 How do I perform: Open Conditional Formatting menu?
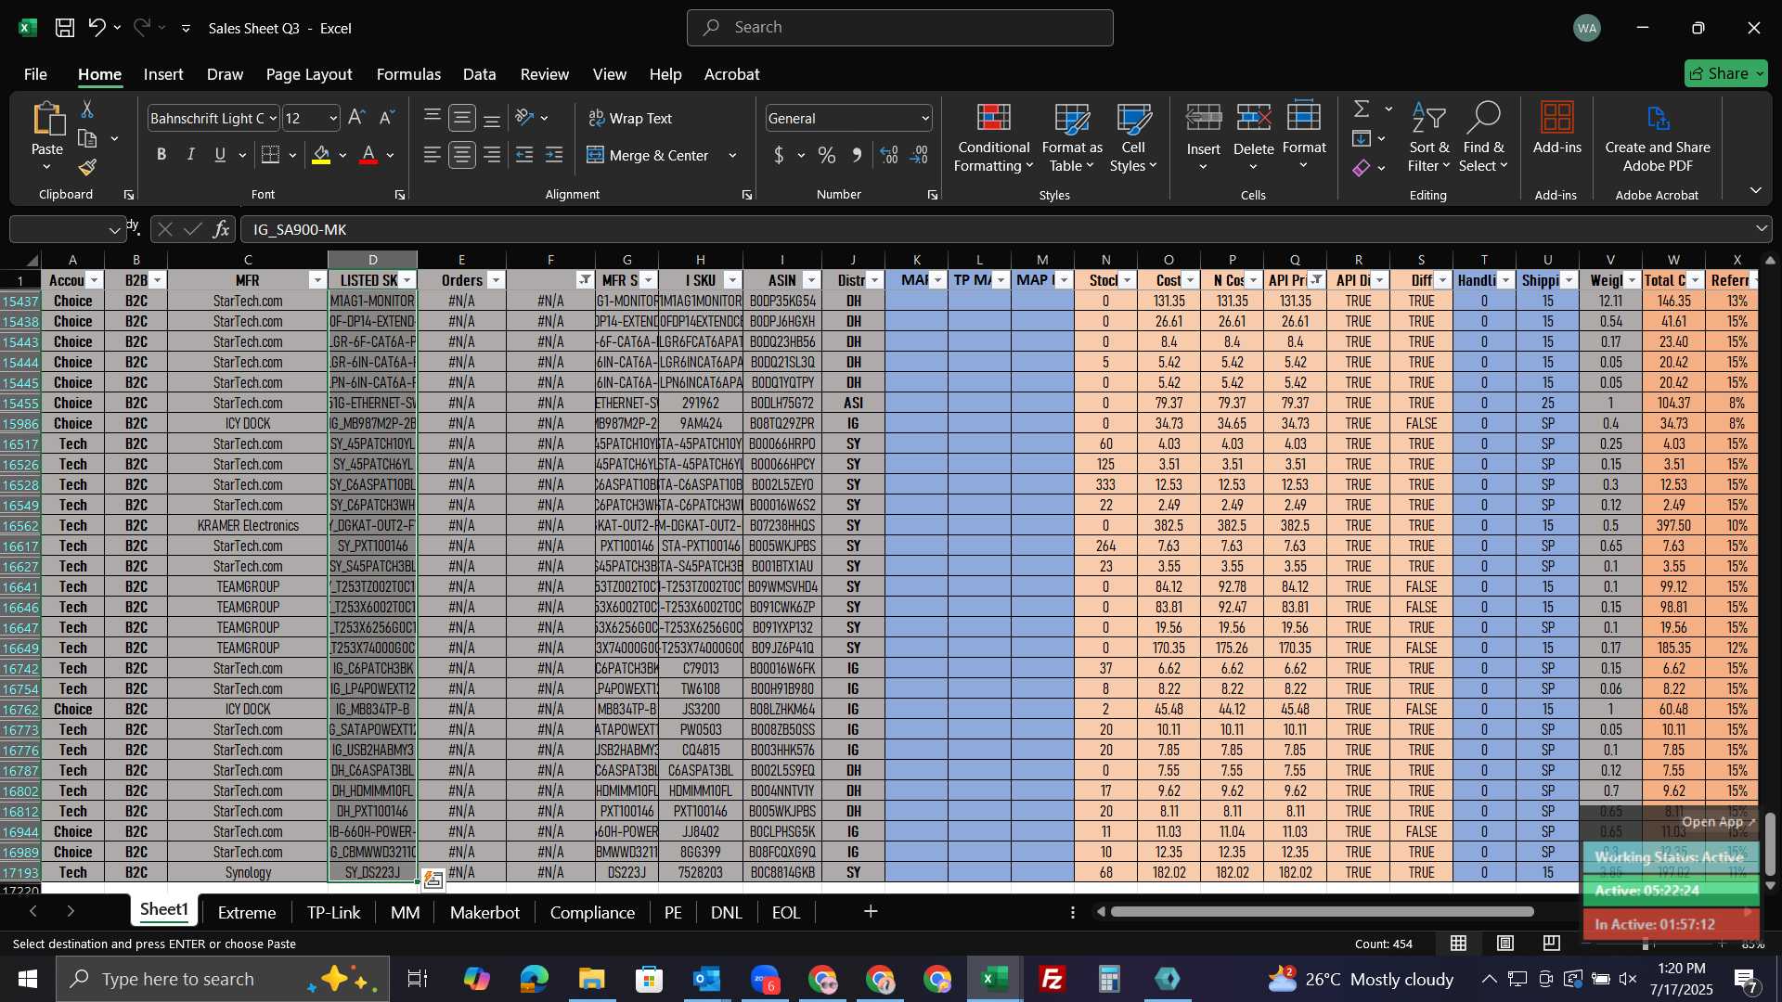993,137
